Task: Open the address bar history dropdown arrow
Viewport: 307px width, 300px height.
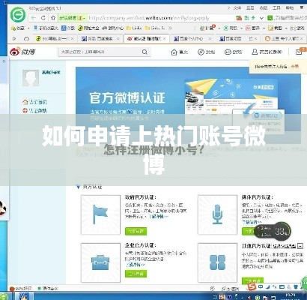Action: point(261,18)
